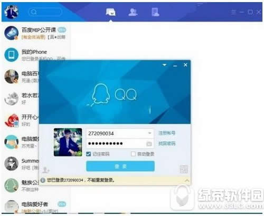Open the 电脑爱好者 group chat

36,207
